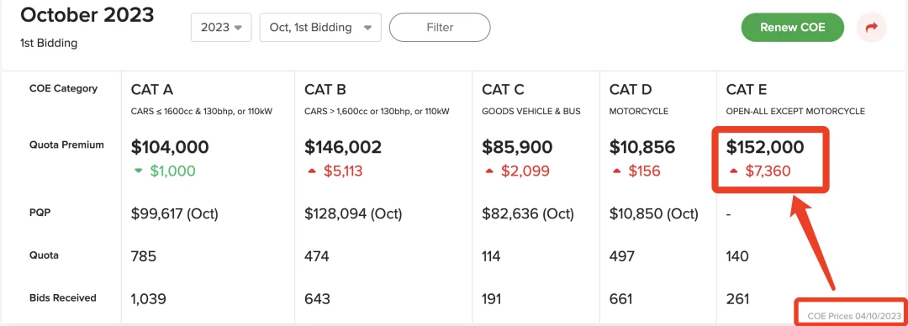Click the Renew COE button

click(x=792, y=27)
